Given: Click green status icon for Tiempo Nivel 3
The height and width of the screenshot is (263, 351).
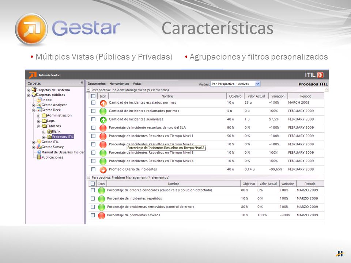Looking at the screenshot, I should (x=103, y=153).
